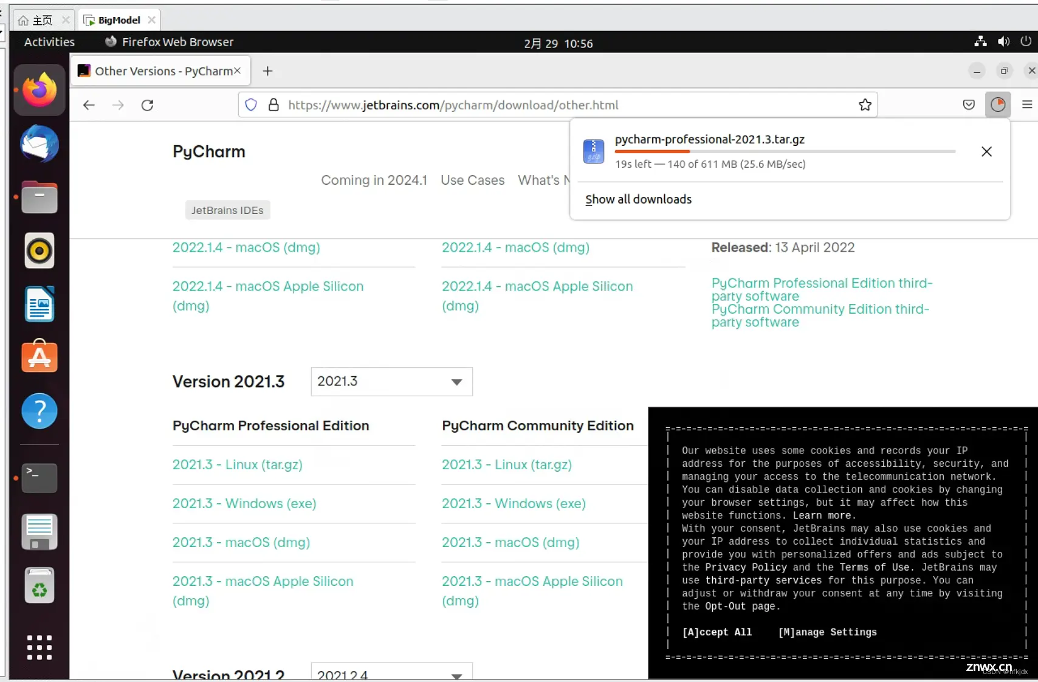Open the power menu icon in top bar

coord(1026,41)
